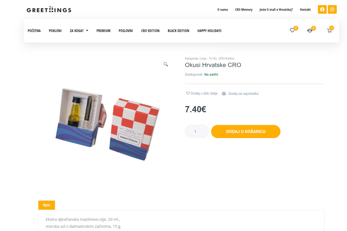Open wishlist heart icon in header
The width and height of the screenshot is (347, 231).
(292, 31)
